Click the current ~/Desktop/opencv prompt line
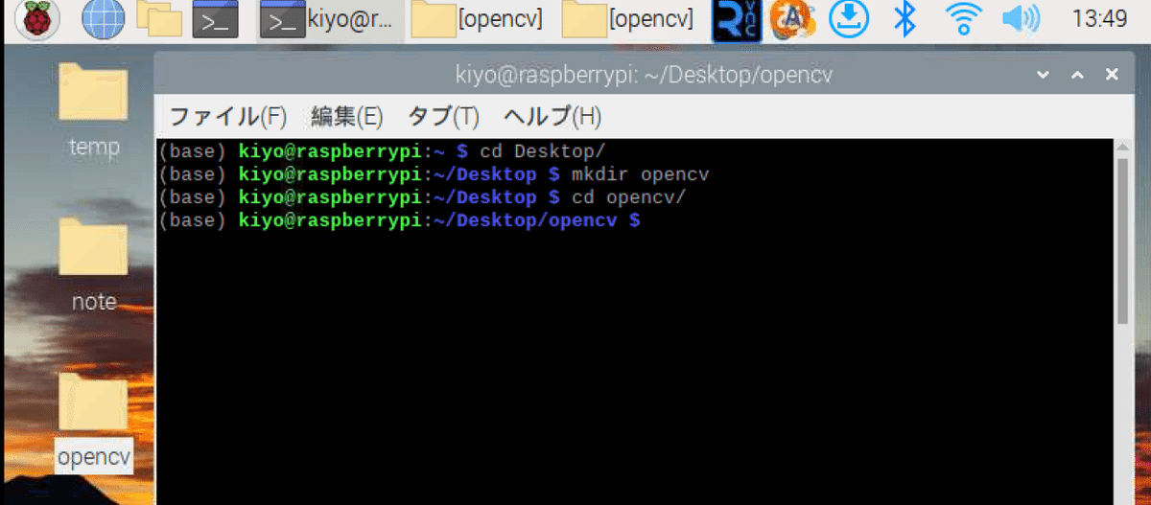Image resolution: width=1151 pixels, height=505 pixels. click(400, 220)
